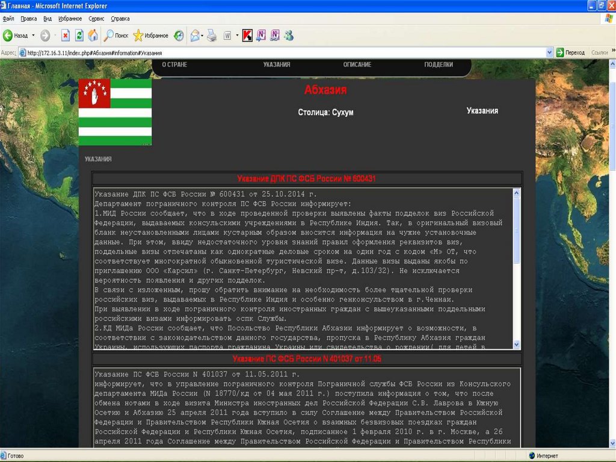Switch to the ПОДДЕЛКИ page tab
The width and height of the screenshot is (616, 462).
click(x=439, y=64)
